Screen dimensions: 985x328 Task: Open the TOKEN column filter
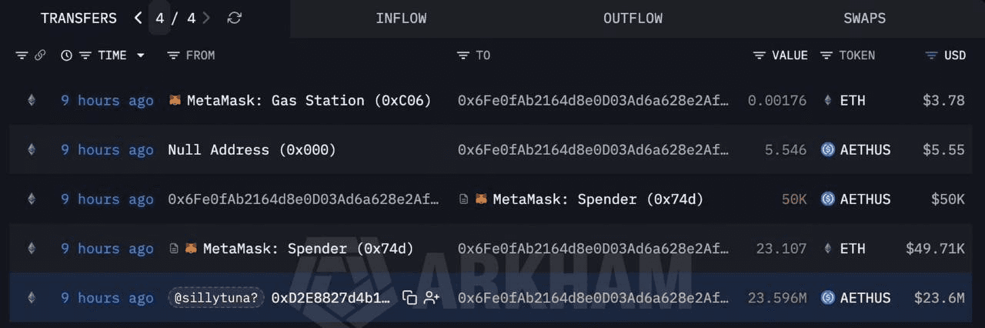(826, 55)
